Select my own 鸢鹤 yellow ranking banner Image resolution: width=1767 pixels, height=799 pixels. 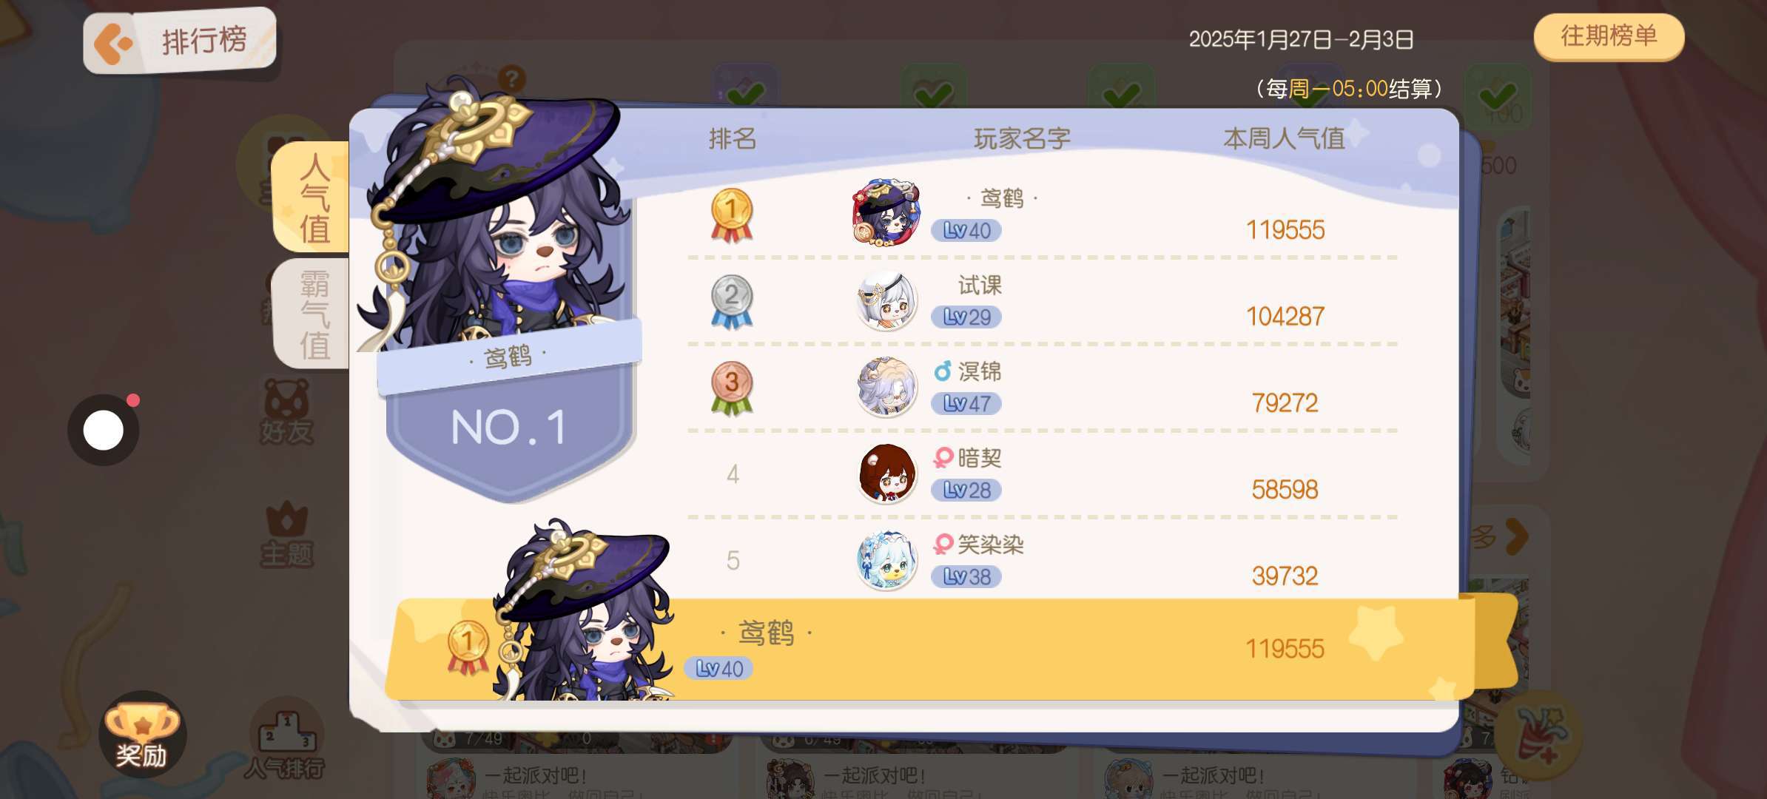click(x=951, y=650)
